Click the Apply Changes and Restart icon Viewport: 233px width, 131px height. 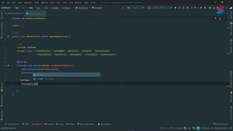(179, 8)
